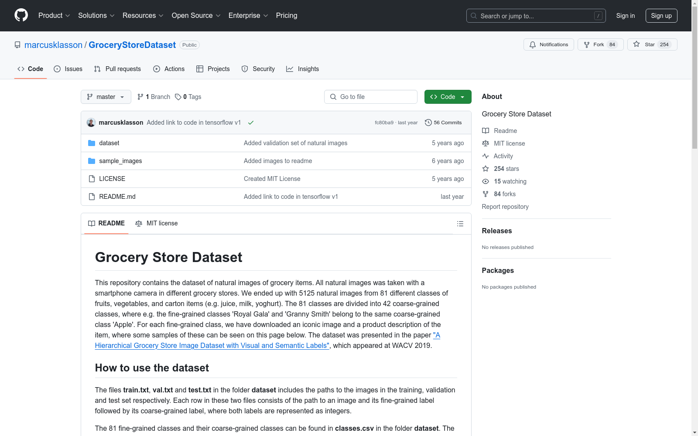Click the Readme book icon in About
The width and height of the screenshot is (698, 436).
486,131
